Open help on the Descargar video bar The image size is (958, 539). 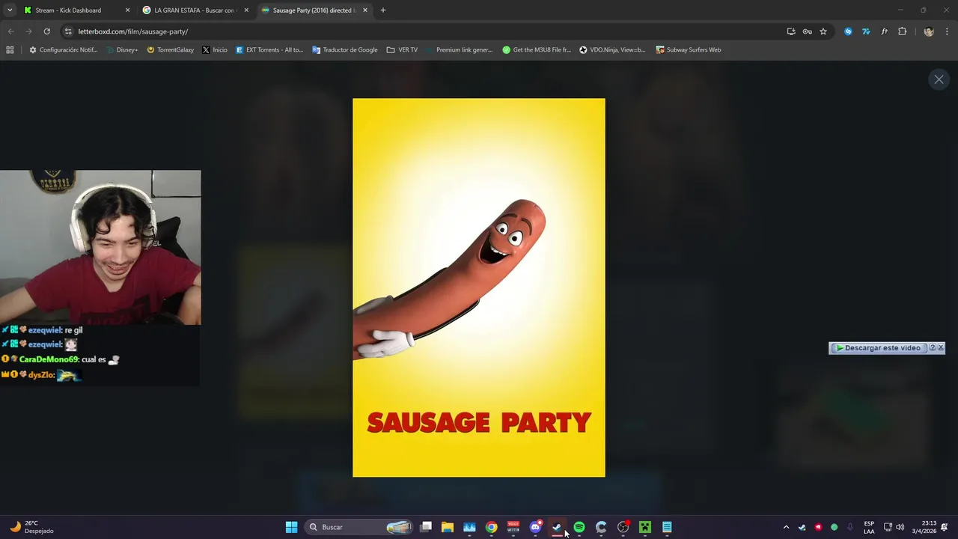click(x=933, y=348)
